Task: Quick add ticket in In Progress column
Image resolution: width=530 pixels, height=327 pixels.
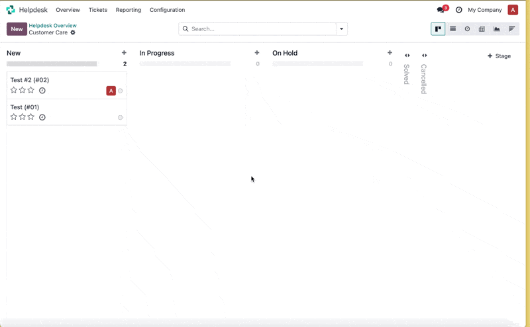Action: click(257, 53)
